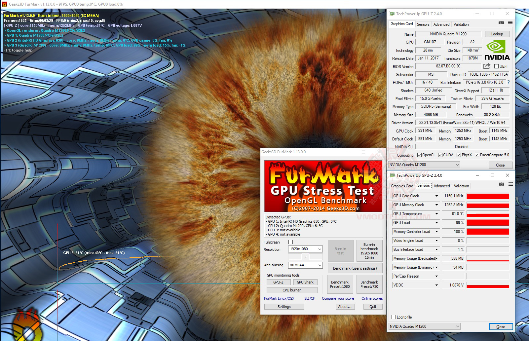Viewport: 529px width, 341px height.
Task: Start the Burn-in benchmark 1920x1080 15min
Action: (369, 251)
